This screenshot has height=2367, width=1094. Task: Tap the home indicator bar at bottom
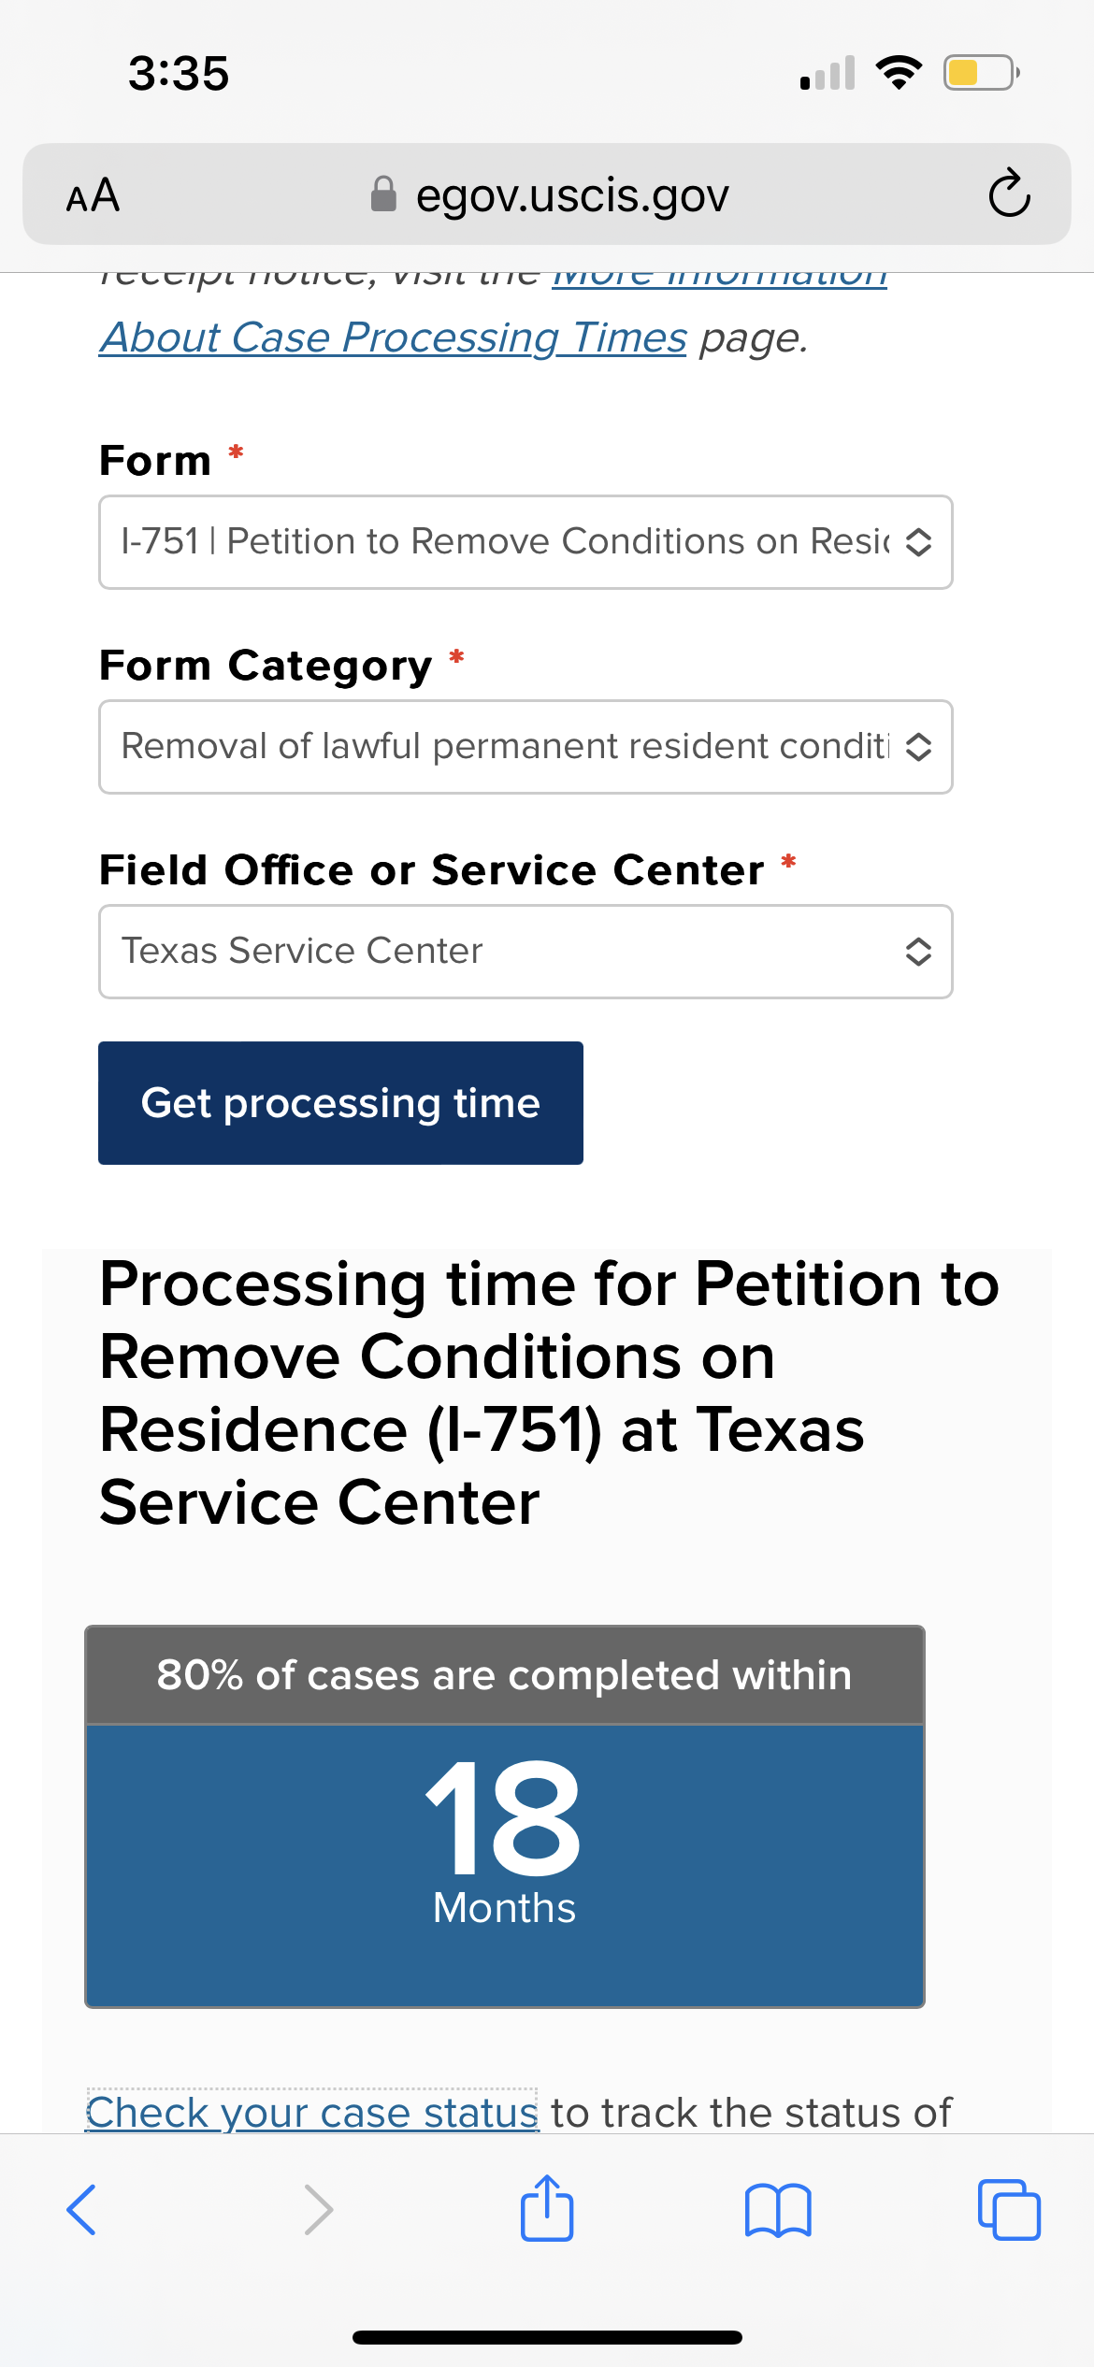pyautogui.click(x=547, y=2337)
